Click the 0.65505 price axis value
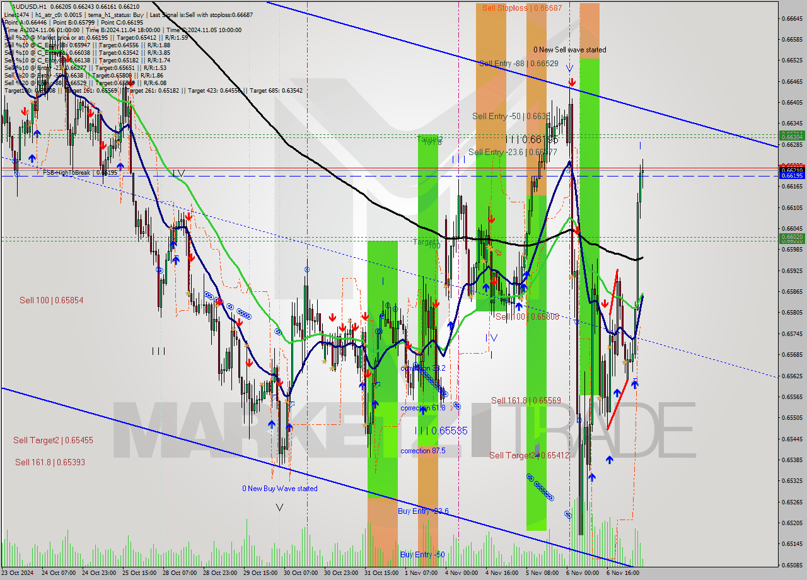Viewport: 807px width, 580px height. [x=792, y=417]
